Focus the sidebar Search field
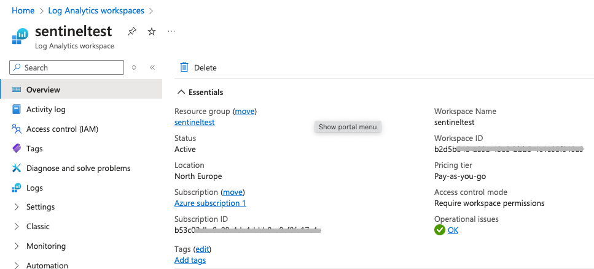 click(67, 67)
